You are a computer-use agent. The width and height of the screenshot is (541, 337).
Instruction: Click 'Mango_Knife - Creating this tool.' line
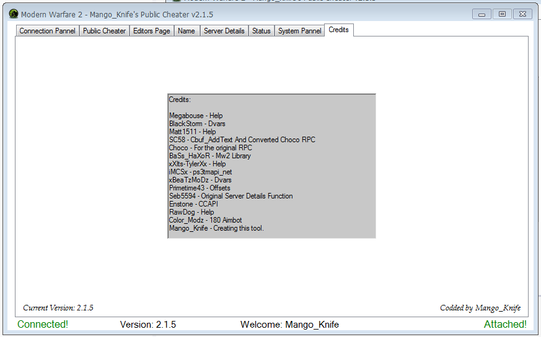(216, 228)
